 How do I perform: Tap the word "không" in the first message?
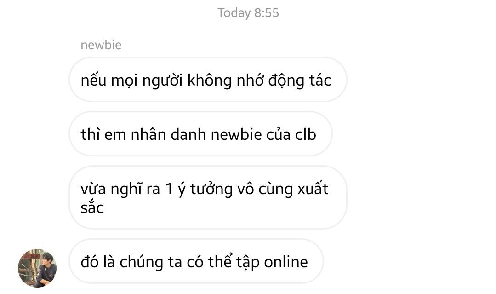(210, 81)
